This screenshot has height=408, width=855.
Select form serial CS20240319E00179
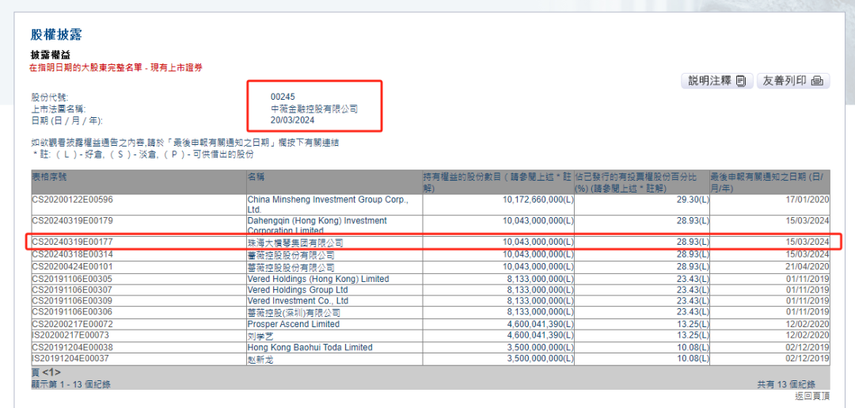[x=72, y=221]
